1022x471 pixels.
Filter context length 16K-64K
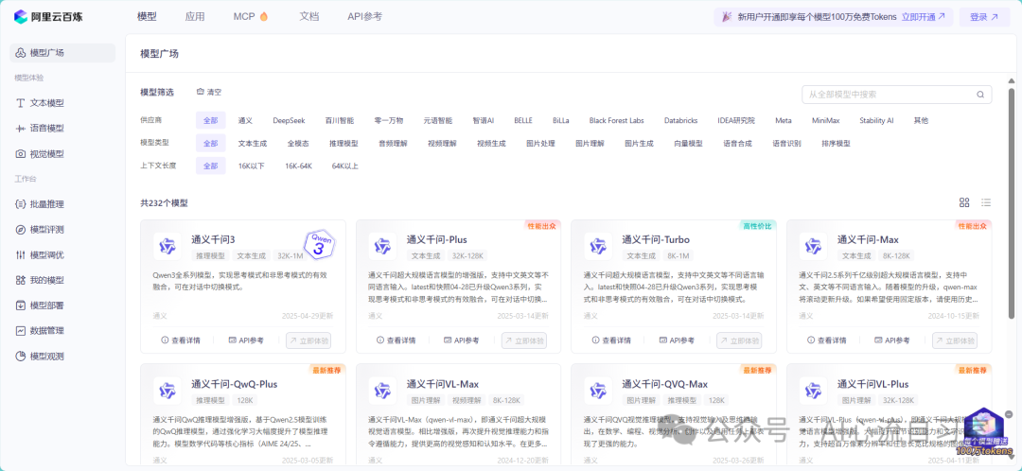[298, 166]
